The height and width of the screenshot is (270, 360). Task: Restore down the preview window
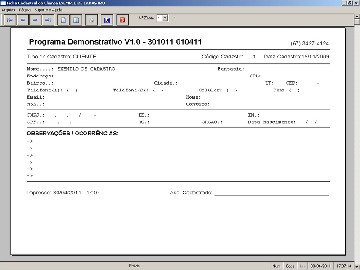pyautogui.click(x=349, y=3)
